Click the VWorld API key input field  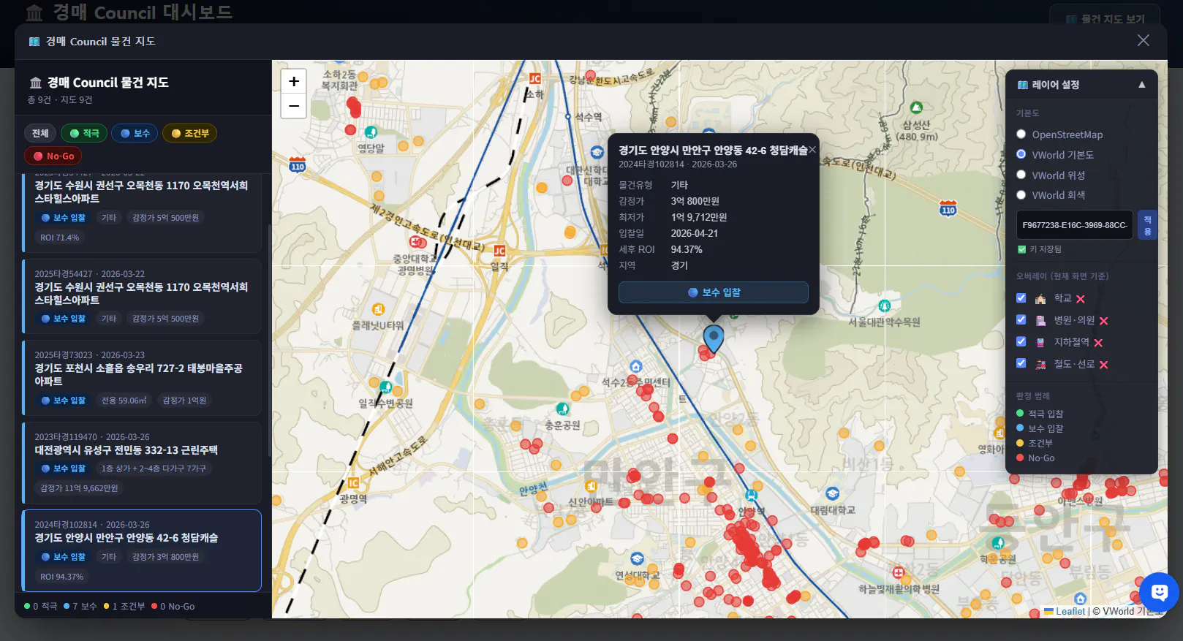tap(1075, 225)
